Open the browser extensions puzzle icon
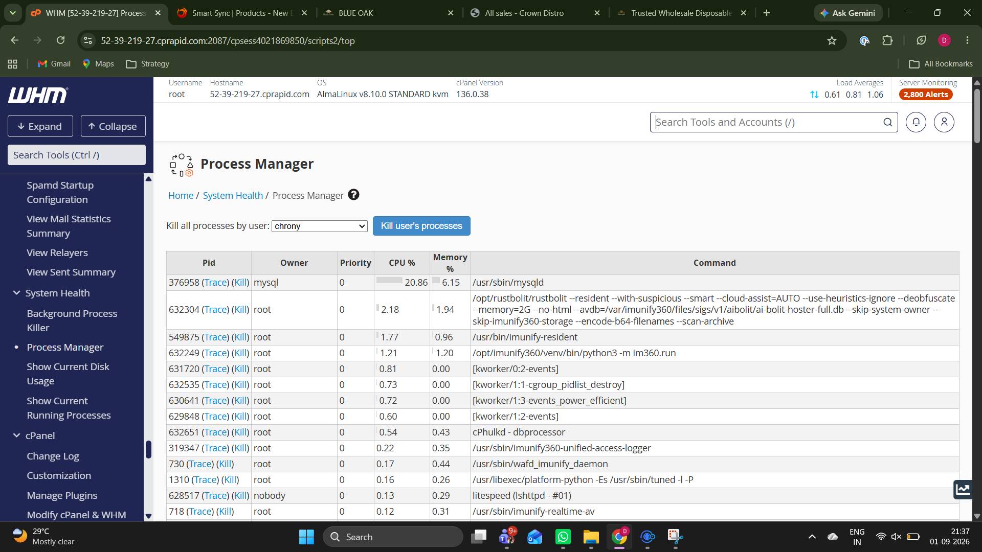This screenshot has height=552, width=982. (x=887, y=40)
